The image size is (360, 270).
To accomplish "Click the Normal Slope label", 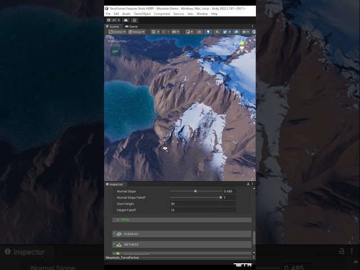I will [126, 191].
